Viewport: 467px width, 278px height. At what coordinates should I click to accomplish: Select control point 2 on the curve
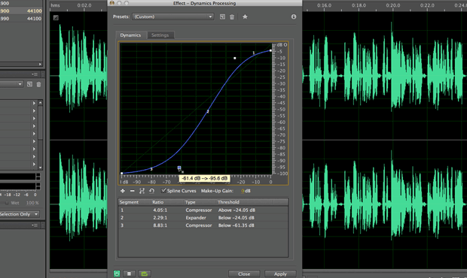pos(208,111)
